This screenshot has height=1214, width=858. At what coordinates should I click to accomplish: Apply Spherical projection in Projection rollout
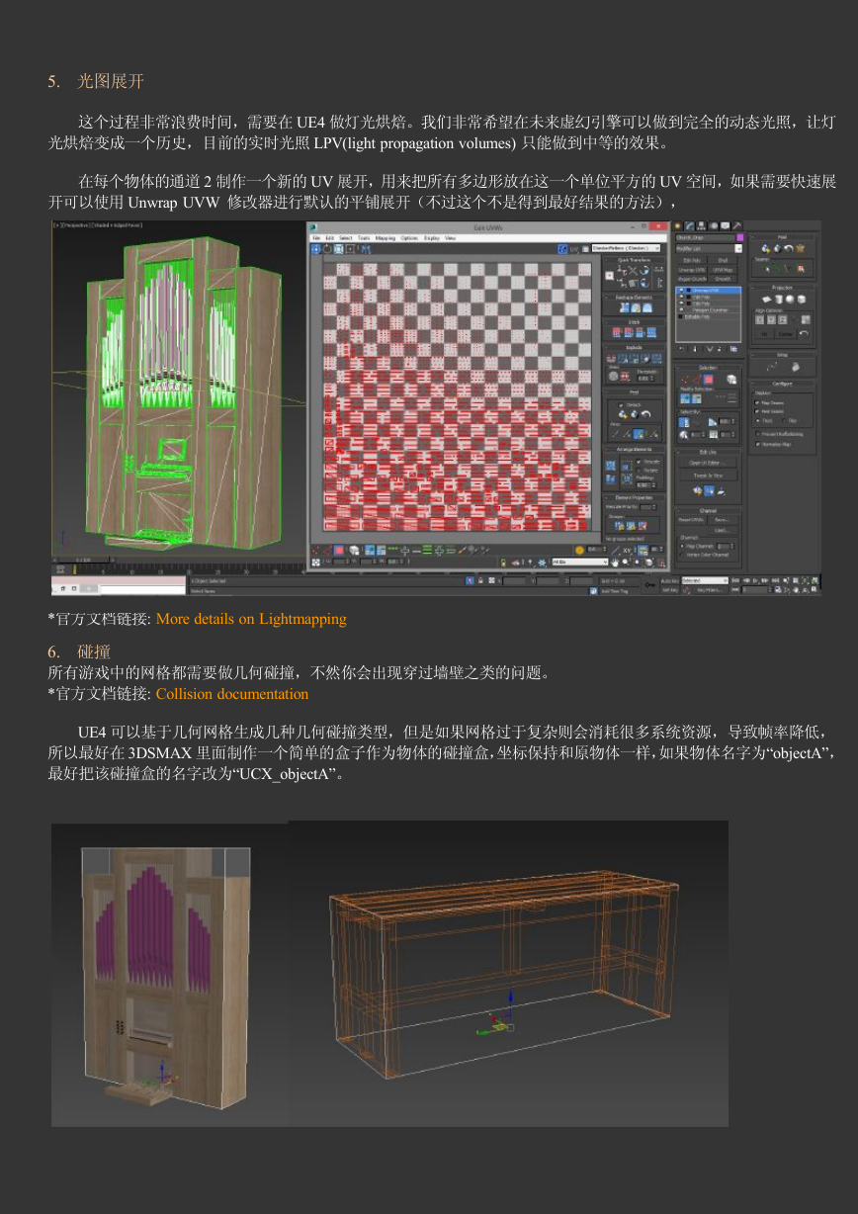point(790,300)
